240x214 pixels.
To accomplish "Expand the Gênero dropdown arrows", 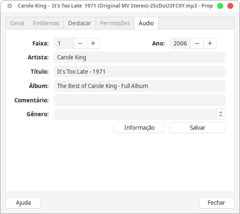I will [221, 114].
